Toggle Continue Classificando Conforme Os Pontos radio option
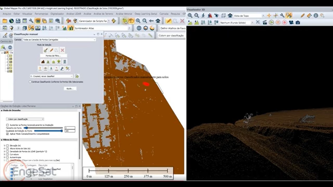This screenshot has height=187, width=333. (30, 82)
